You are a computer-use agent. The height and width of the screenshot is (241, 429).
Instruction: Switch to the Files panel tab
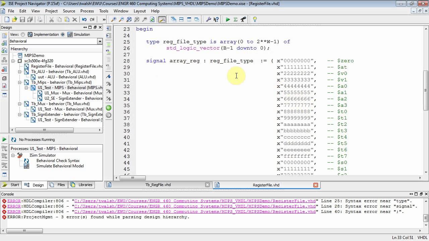click(58, 185)
